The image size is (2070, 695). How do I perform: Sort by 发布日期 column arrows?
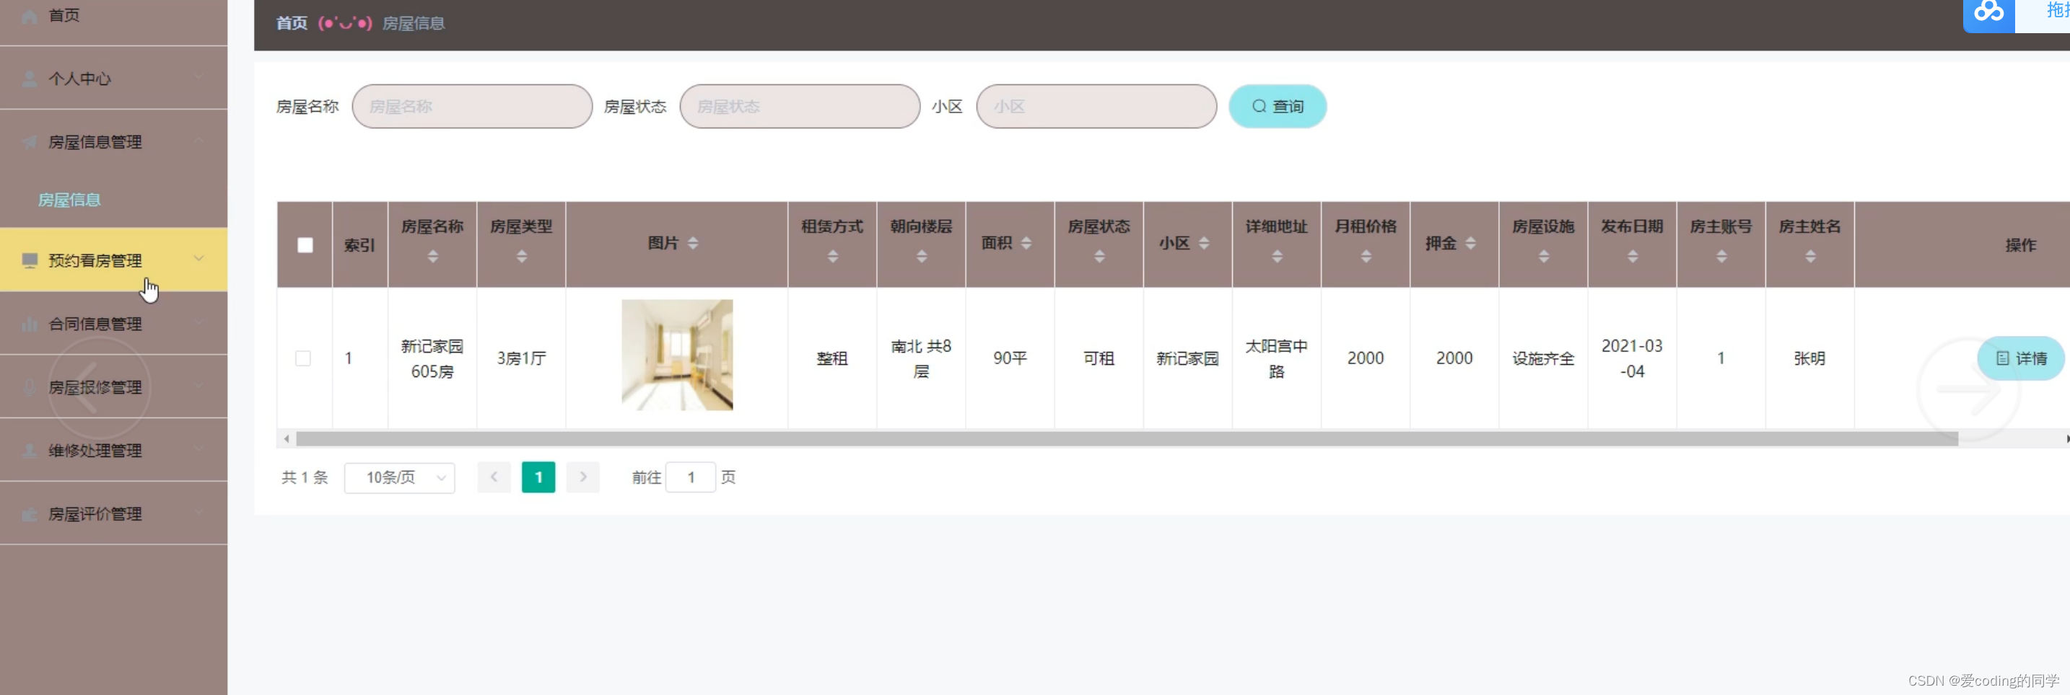click(x=1633, y=256)
